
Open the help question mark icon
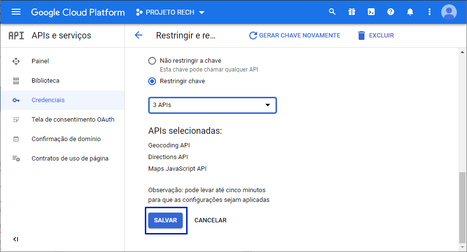[x=391, y=12]
